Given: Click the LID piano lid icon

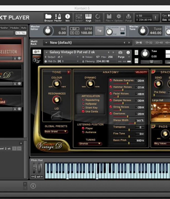Looking at the screenshot, I should coord(57,116).
